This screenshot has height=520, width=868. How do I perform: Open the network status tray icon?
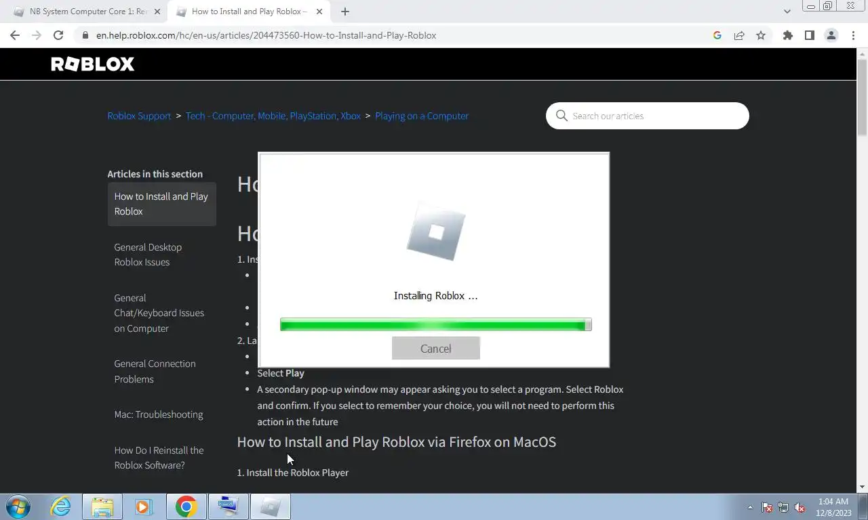click(x=783, y=507)
